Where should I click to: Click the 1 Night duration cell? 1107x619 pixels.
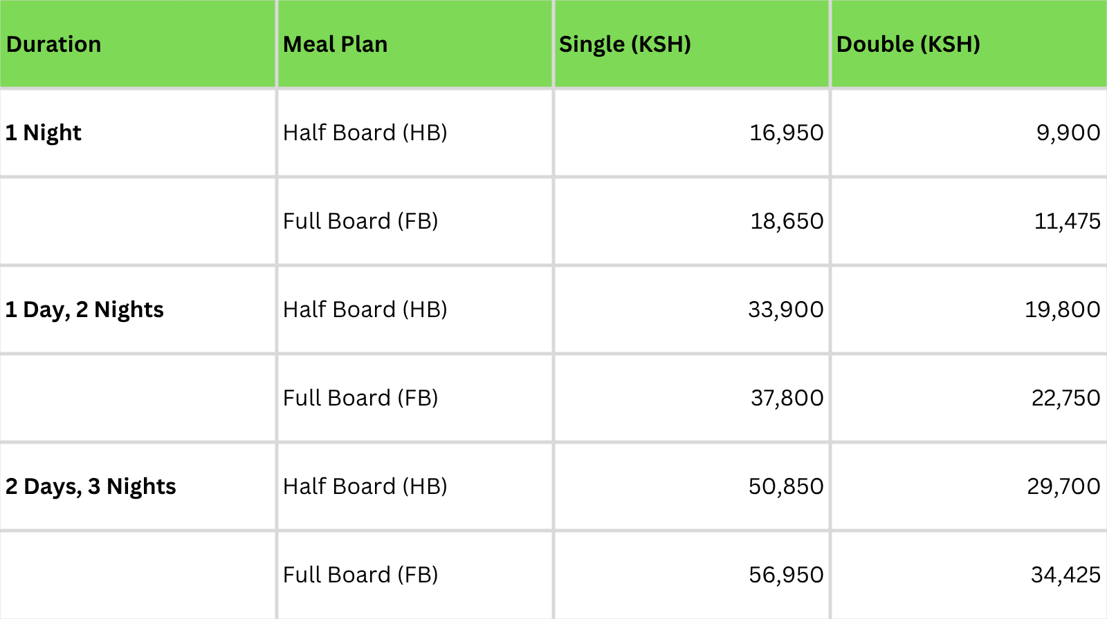click(44, 133)
